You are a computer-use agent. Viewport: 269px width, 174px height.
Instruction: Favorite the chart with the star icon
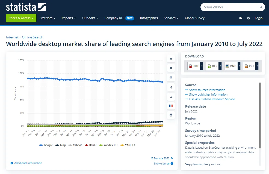[x=171, y=59]
